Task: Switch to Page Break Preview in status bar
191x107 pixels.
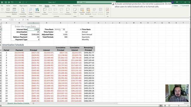Action: pyautogui.click(x=169, y=106)
